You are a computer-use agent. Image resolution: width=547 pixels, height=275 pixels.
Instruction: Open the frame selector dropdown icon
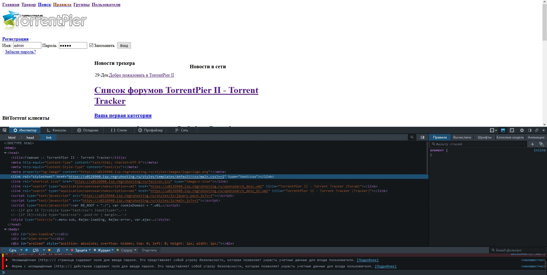(493, 130)
